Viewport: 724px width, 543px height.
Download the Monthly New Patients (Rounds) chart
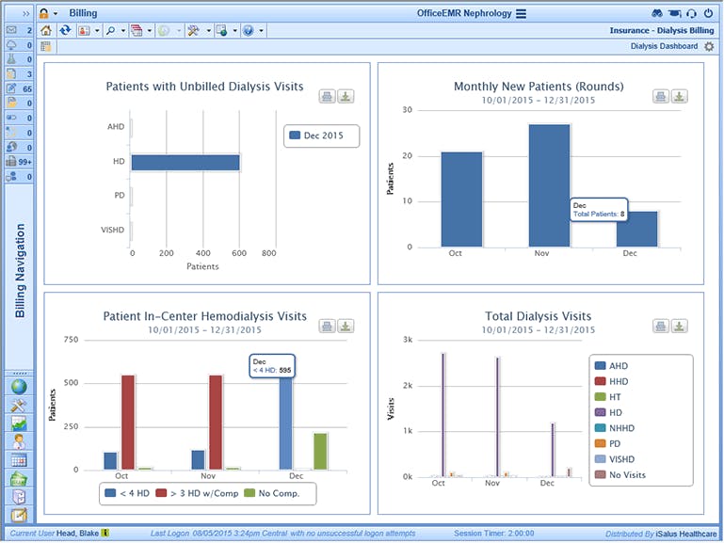pyautogui.click(x=679, y=96)
